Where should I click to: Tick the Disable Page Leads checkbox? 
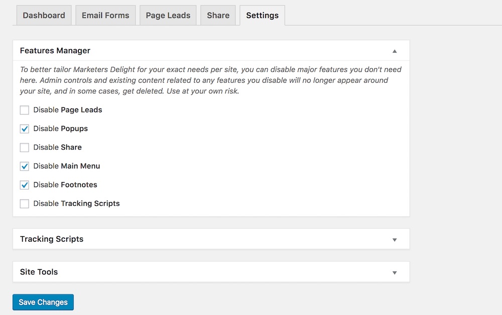24,110
